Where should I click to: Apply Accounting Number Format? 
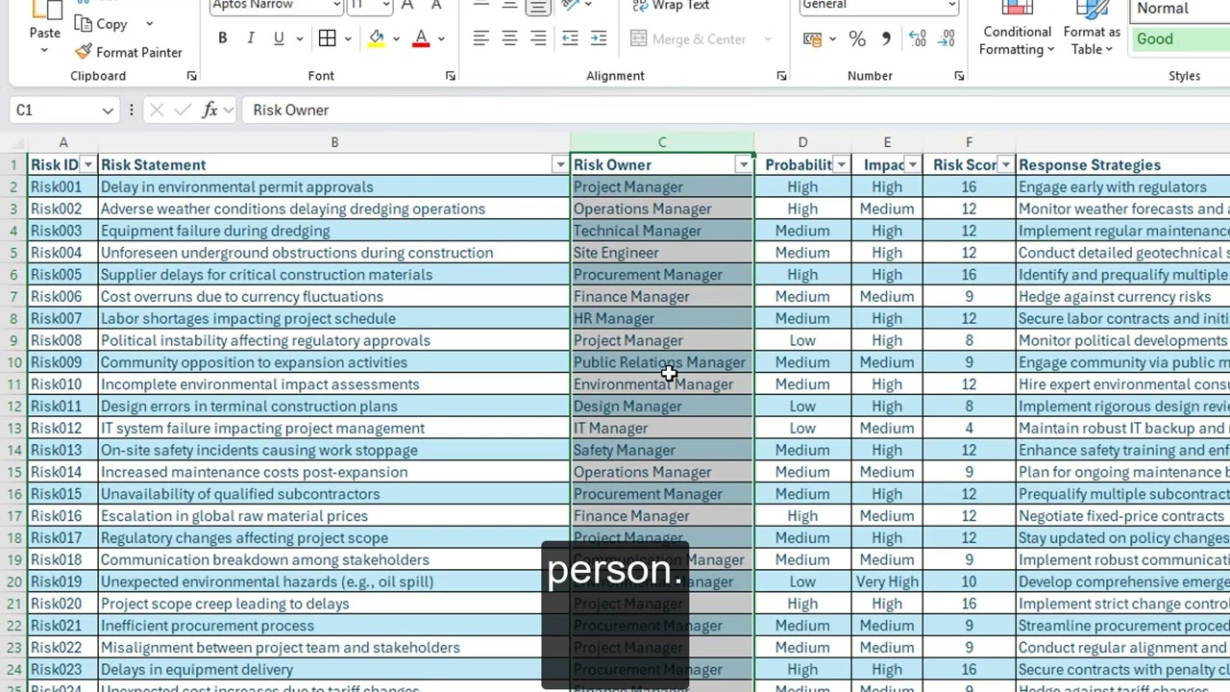(813, 38)
